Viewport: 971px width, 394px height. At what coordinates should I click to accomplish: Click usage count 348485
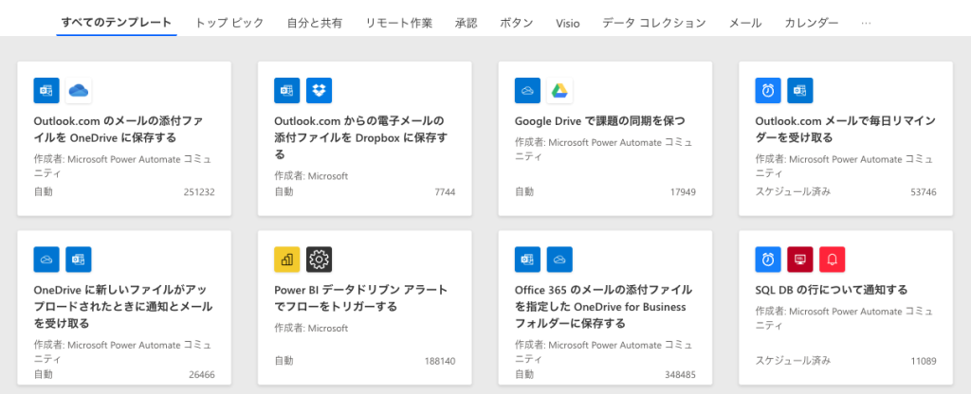681,374
